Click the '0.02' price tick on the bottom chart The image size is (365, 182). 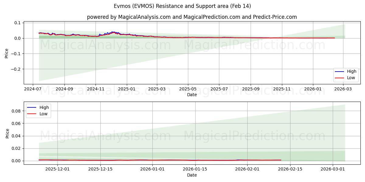click(16, 148)
